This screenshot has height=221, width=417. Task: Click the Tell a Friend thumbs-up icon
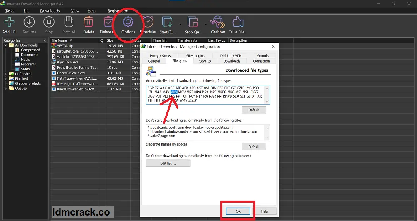point(238,22)
